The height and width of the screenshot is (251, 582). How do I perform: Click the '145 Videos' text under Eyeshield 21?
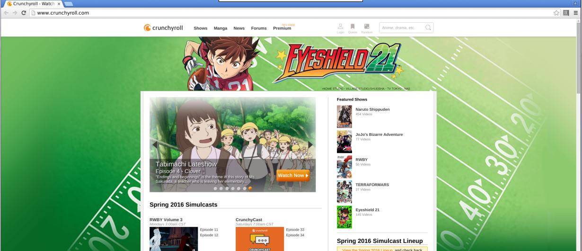(x=363, y=215)
